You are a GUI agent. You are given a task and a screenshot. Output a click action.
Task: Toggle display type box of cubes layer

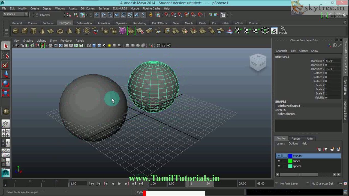(285, 161)
